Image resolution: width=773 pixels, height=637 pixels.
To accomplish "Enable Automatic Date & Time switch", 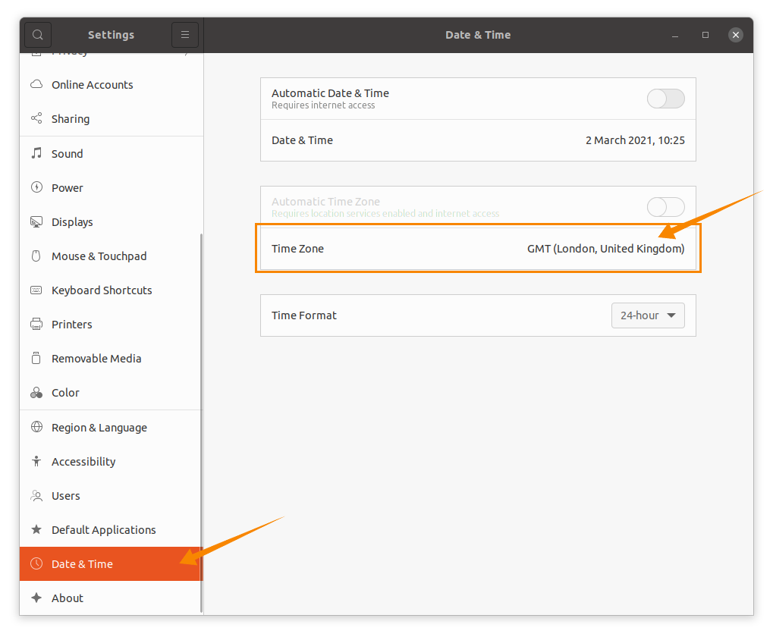I will (x=665, y=99).
